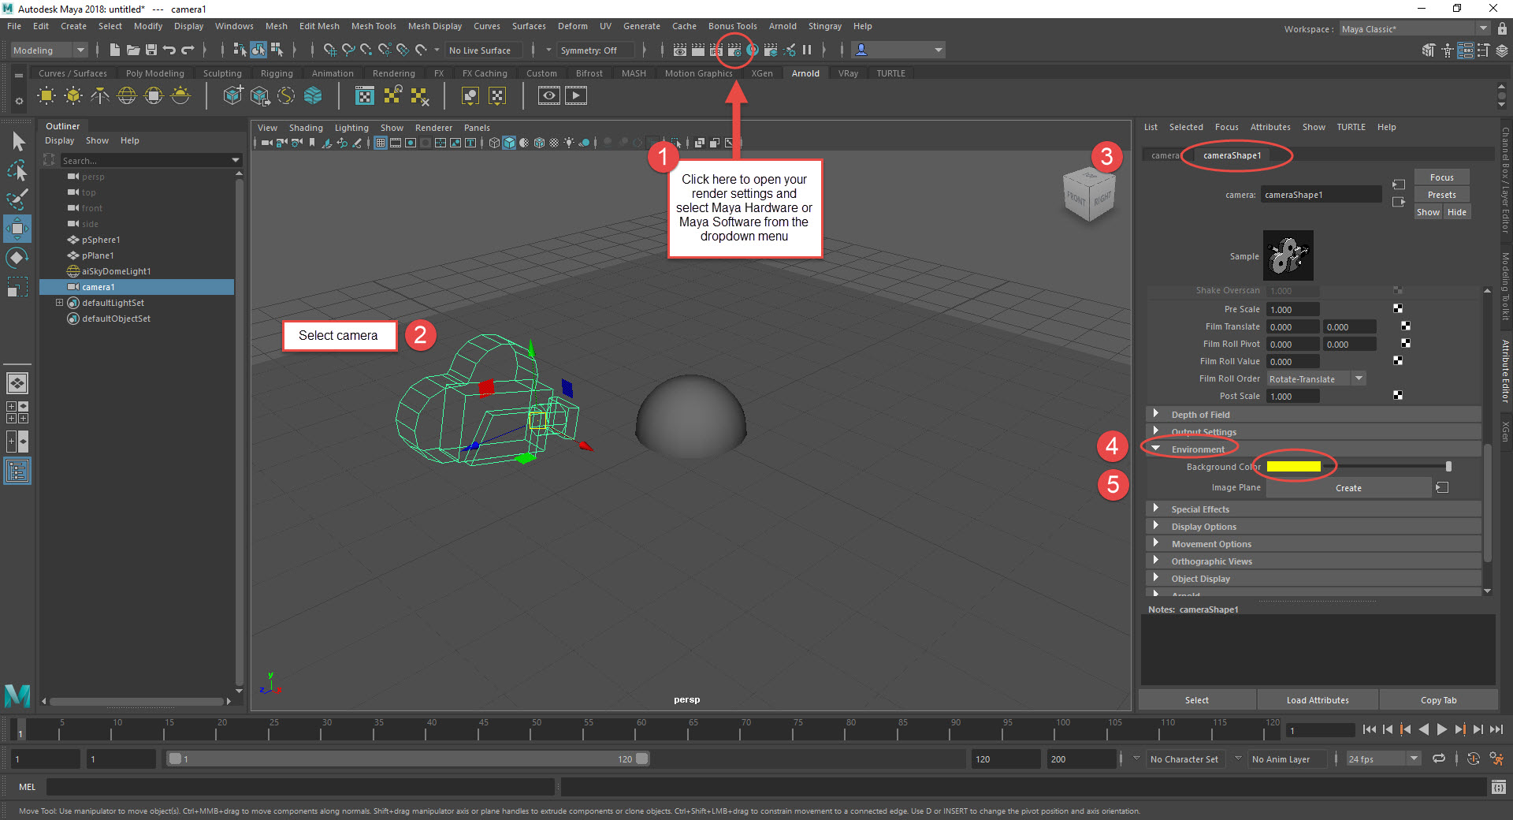Activate the Paint Selection tool
Image resolution: width=1513 pixels, height=820 pixels.
click(17, 199)
